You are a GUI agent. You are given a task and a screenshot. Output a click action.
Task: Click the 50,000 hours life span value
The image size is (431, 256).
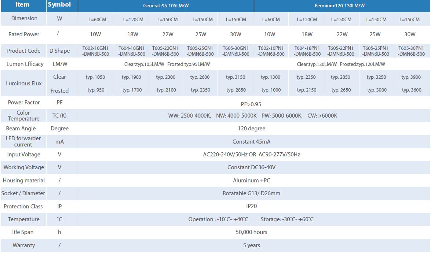click(x=251, y=232)
